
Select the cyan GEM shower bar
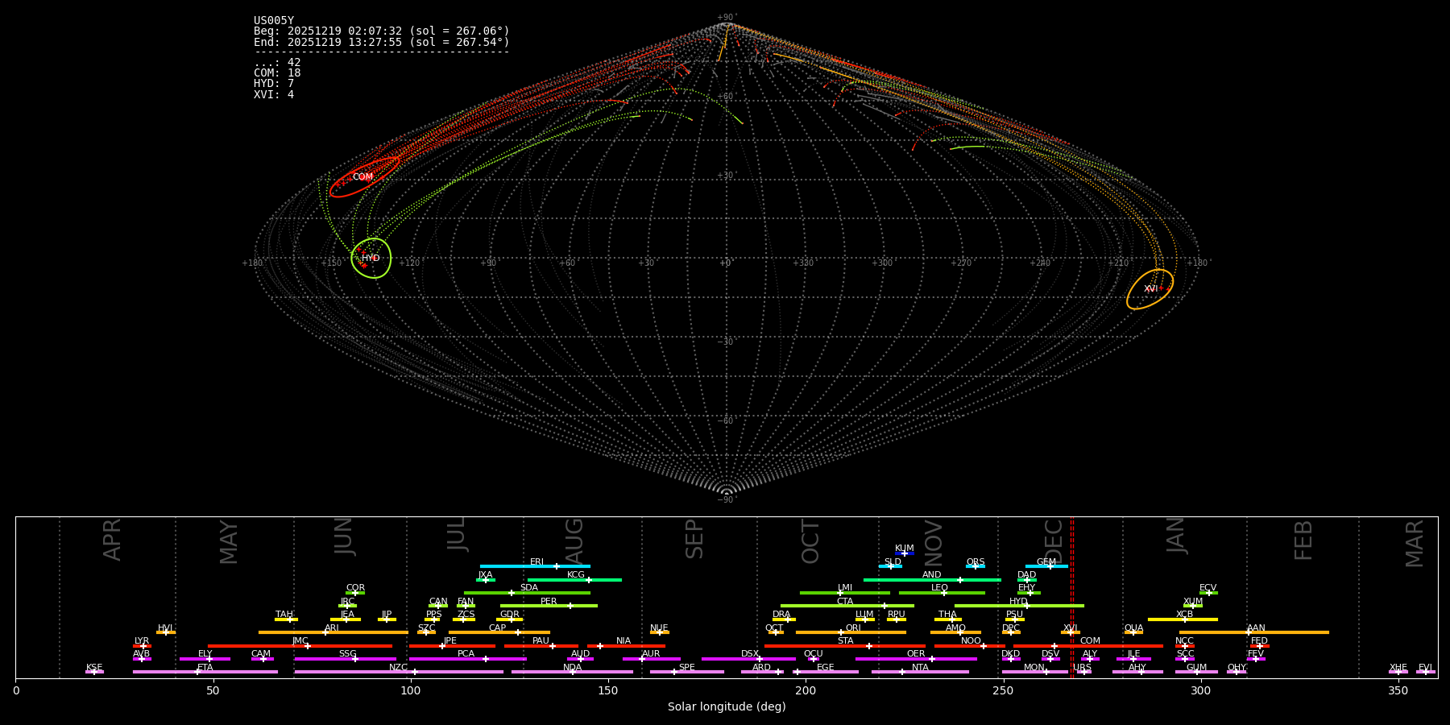(x=1046, y=566)
